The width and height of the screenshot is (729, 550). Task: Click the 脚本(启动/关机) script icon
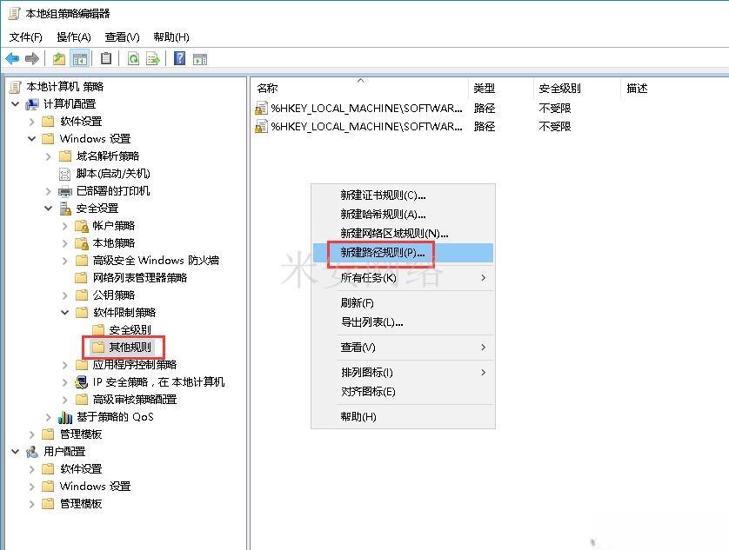click(x=64, y=174)
